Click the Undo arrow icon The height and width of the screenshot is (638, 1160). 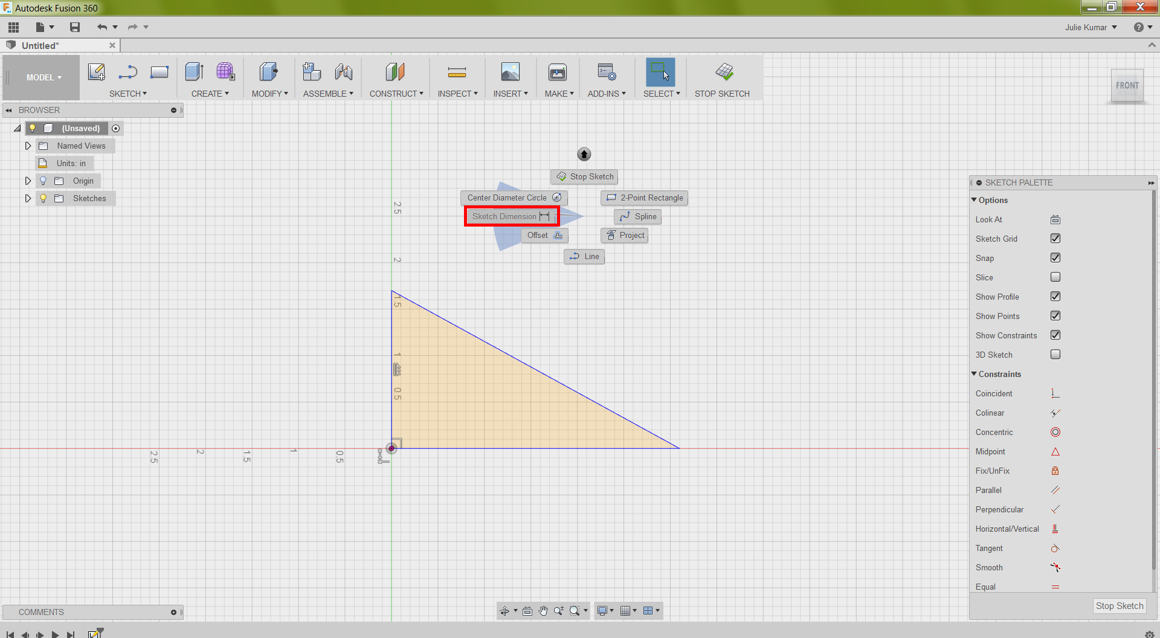pos(102,27)
